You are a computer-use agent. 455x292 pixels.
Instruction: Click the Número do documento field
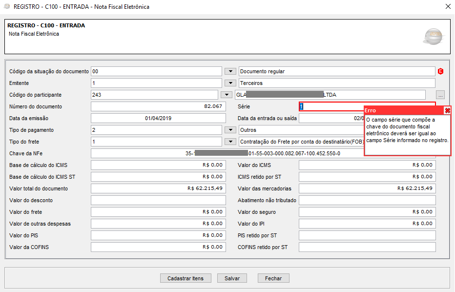tap(158, 106)
